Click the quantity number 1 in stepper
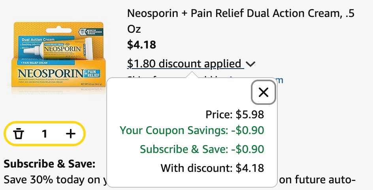Viewport: 373px width, 190px height. click(x=45, y=134)
